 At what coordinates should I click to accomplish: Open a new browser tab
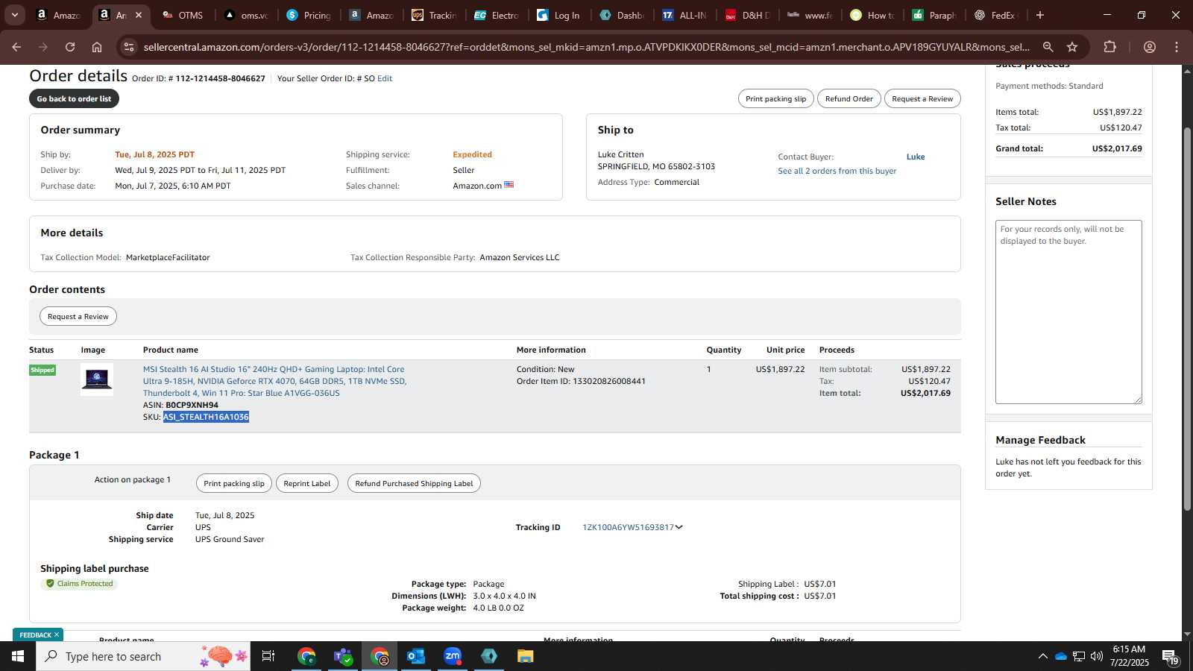(1040, 15)
